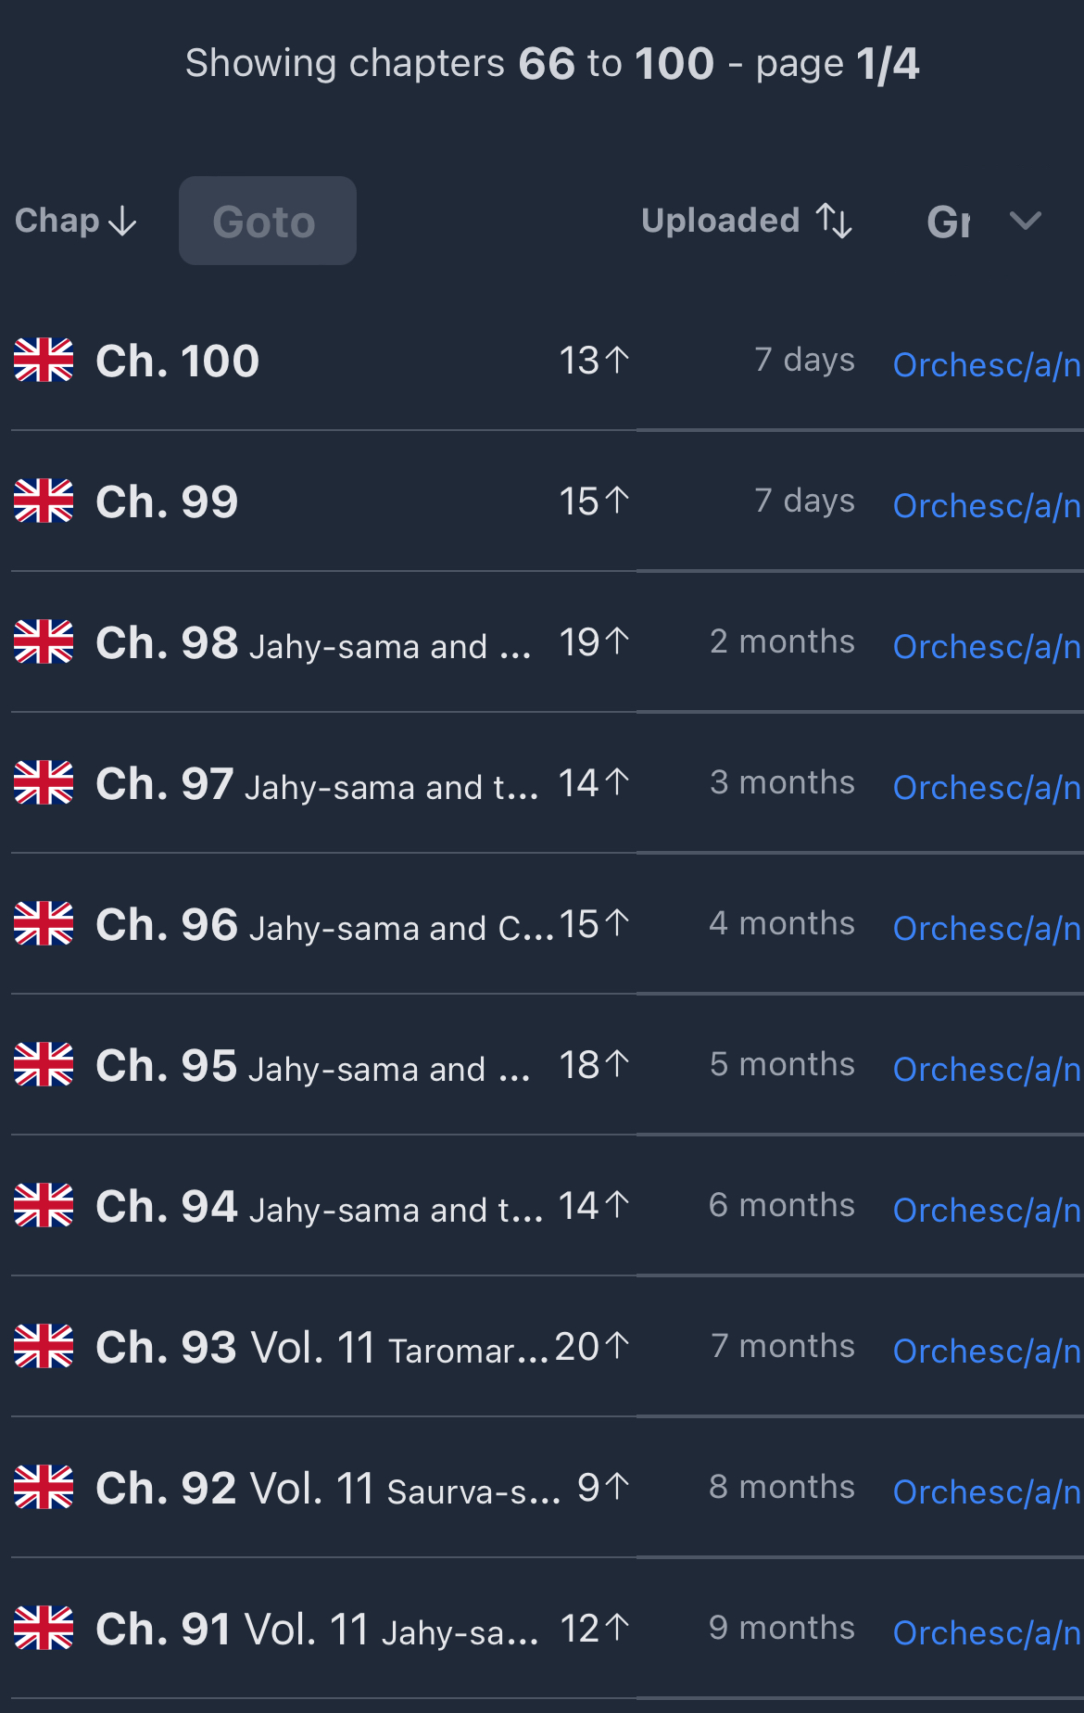Open Orchesc/a/n group link on Ch. 100
Screen dimensions: 1084x1713
(x=988, y=365)
